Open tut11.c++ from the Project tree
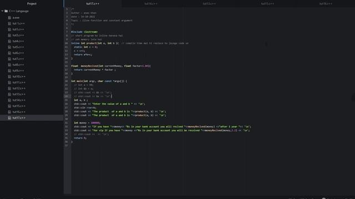The image size is (355, 199). coord(19,82)
